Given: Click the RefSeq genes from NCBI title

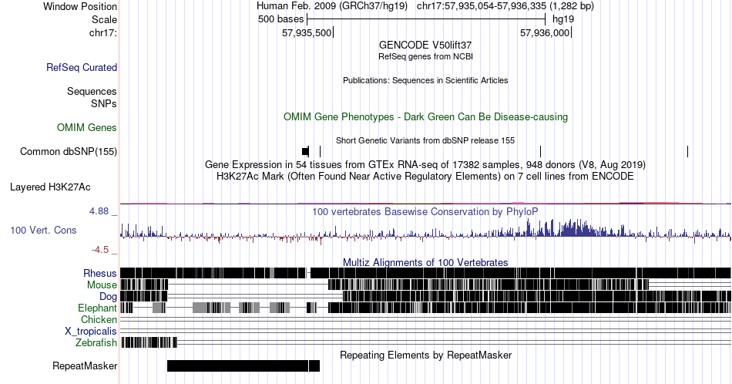Looking at the screenshot, I should pyautogui.click(x=425, y=56).
